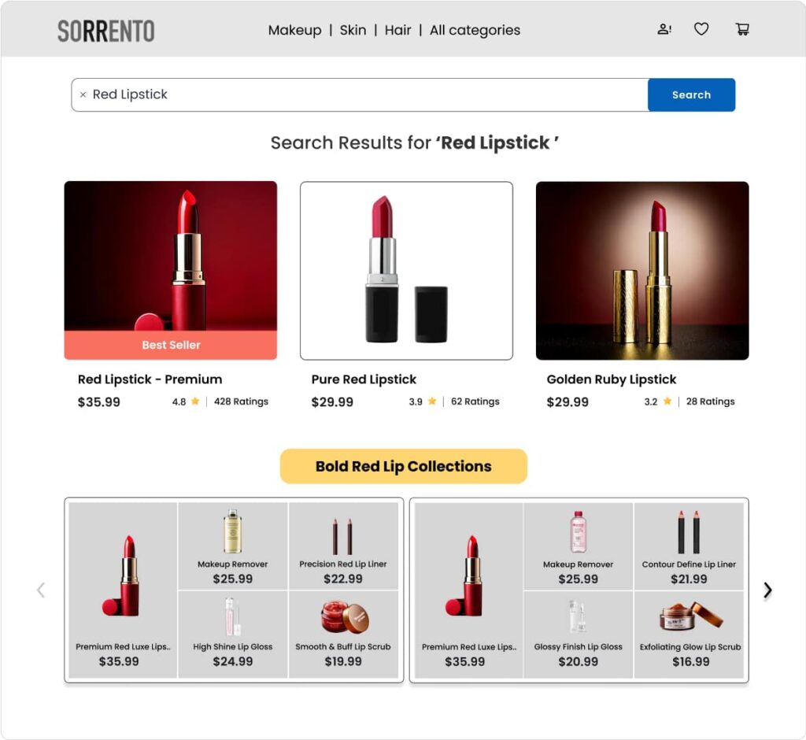The width and height of the screenshot is (806, 740).
Task: Open the user account icon
Action: pos(664,29)
